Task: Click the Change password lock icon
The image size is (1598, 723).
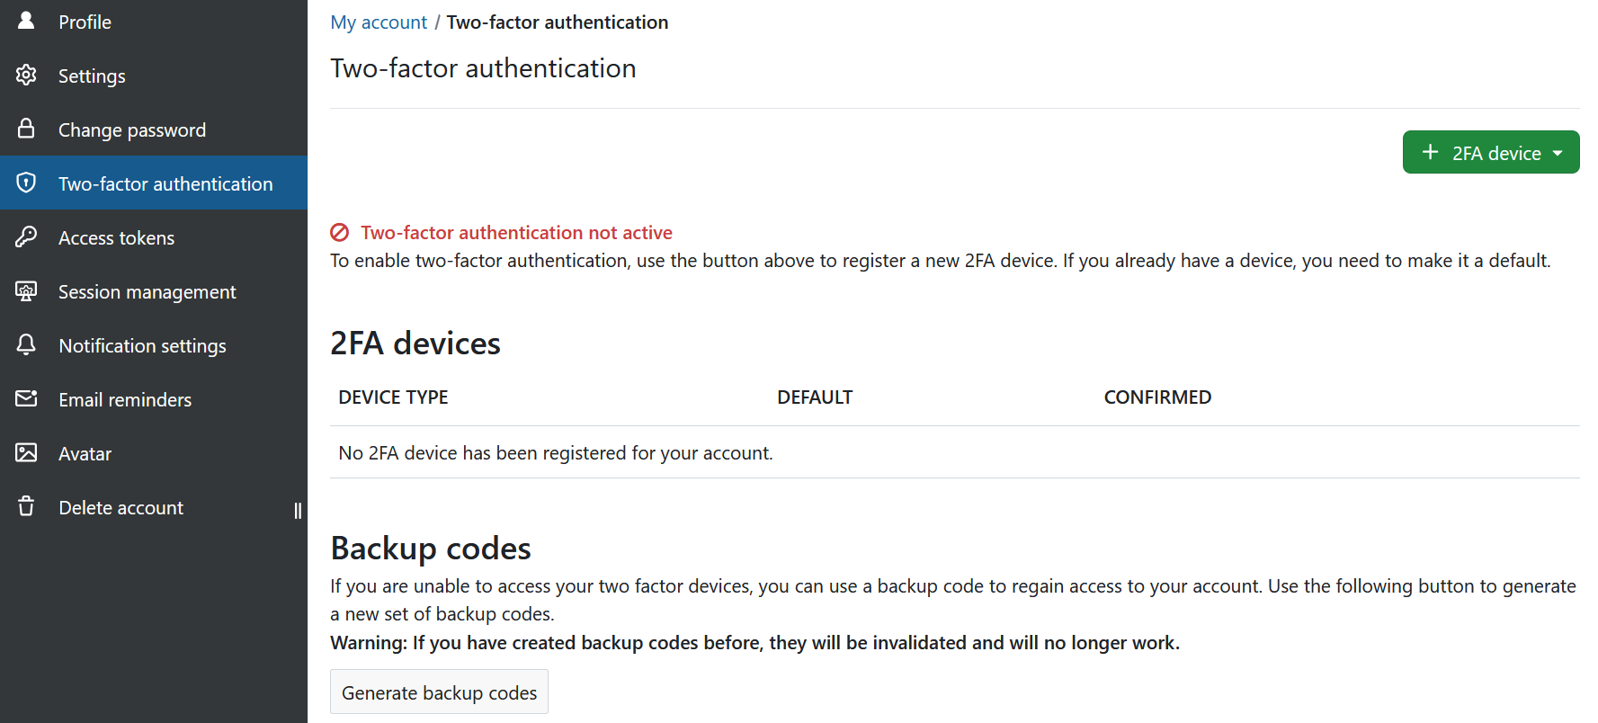Action: (x=26, y=129)
